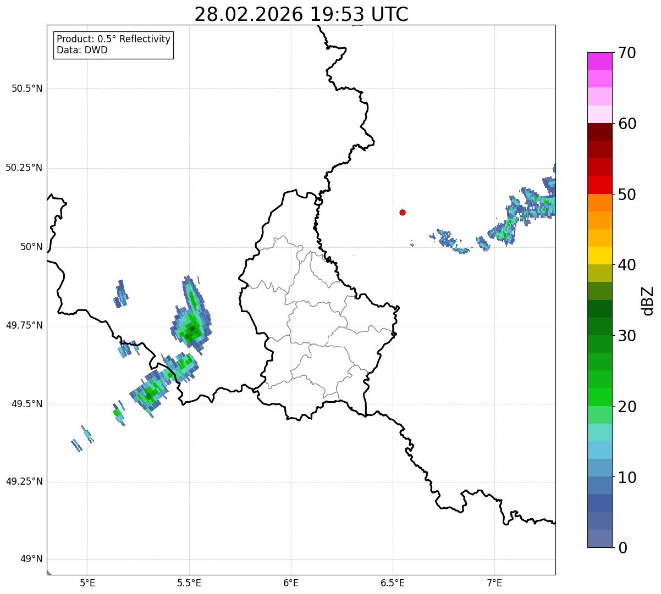
Task: Click the 50.5°N latitude label
Action: 27,88
